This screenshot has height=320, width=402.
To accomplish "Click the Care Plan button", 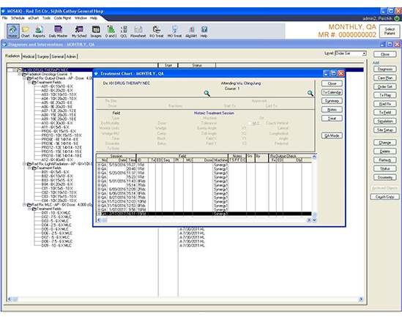I will coord(385,78).
